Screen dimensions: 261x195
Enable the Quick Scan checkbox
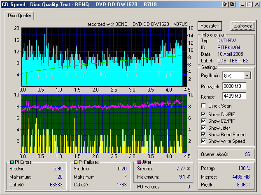(203, 106)
